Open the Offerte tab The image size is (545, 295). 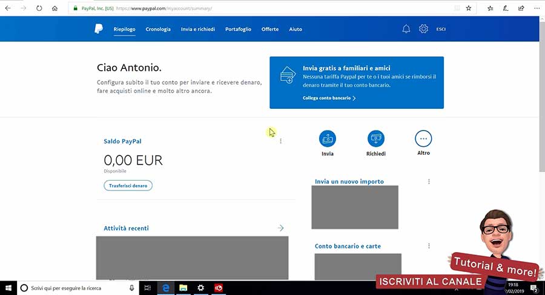coord(270,29)
